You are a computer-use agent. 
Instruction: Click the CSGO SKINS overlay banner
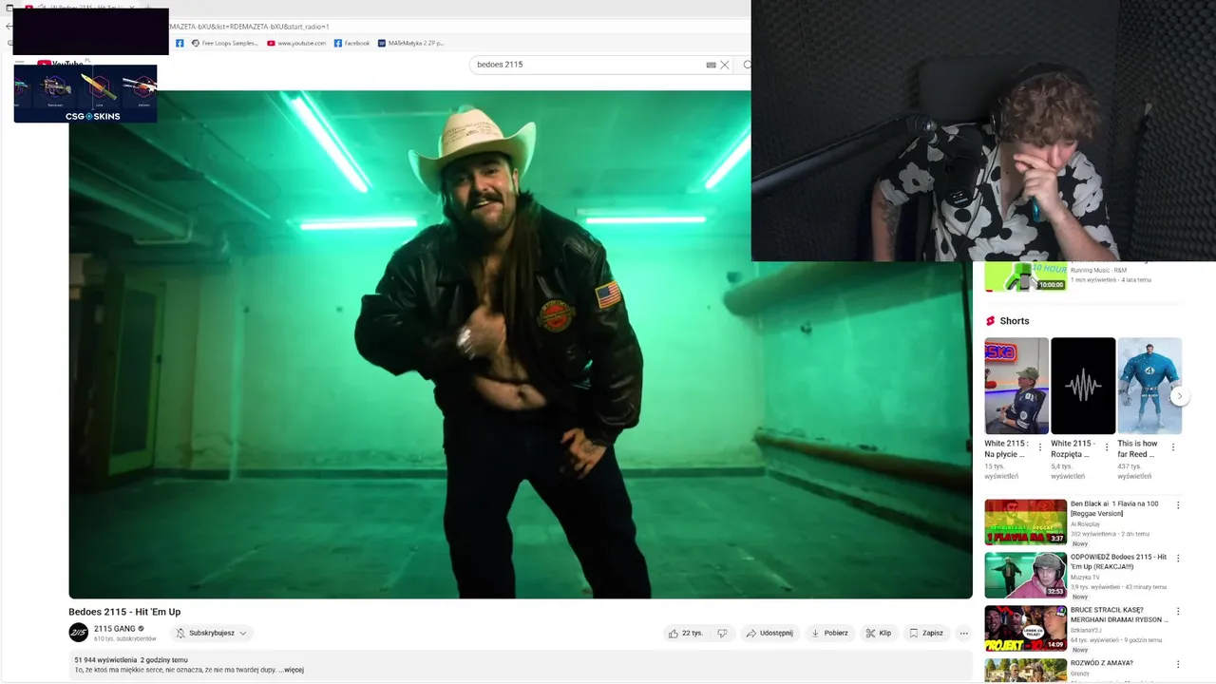[x=85, y=93]
